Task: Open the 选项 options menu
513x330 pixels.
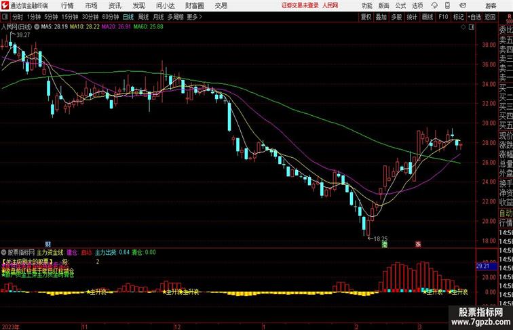Action: point(417,5)
